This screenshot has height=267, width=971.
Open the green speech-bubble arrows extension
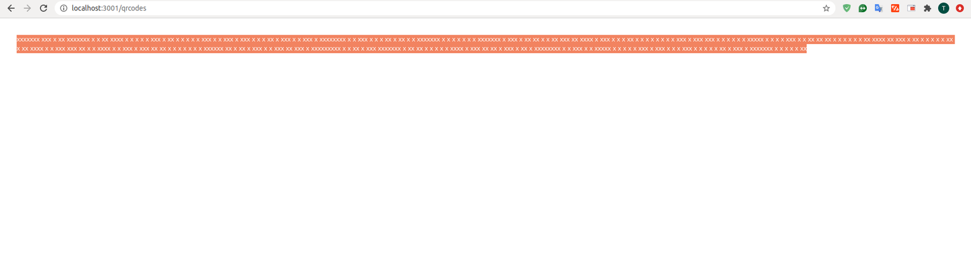863,8
